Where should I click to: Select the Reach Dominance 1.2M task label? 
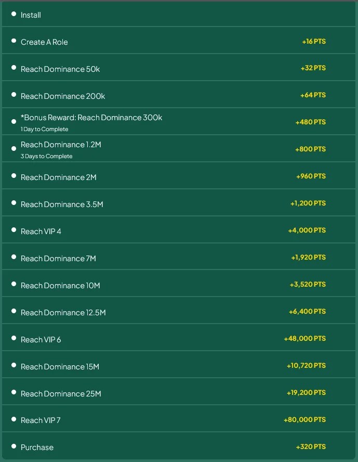coord(61,145)
